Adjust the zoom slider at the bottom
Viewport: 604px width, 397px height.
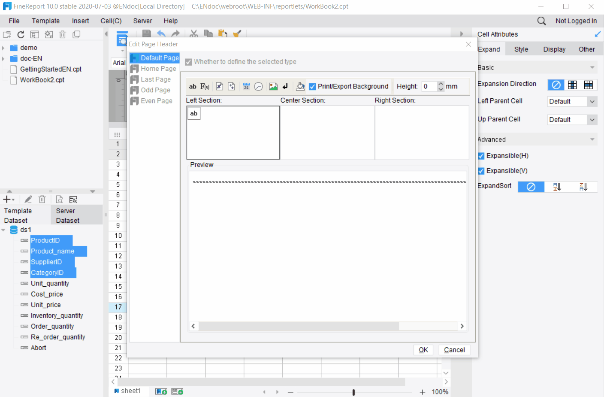353,392
